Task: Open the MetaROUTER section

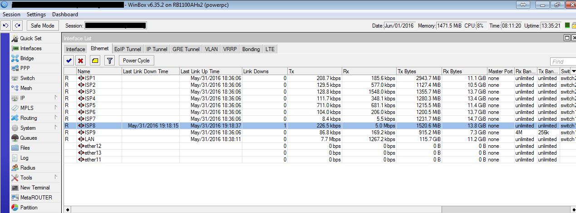Action: tap(36, 198)
